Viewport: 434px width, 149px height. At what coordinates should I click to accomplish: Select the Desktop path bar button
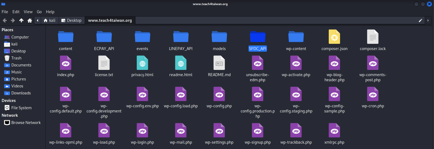click(x=72, y=20)
